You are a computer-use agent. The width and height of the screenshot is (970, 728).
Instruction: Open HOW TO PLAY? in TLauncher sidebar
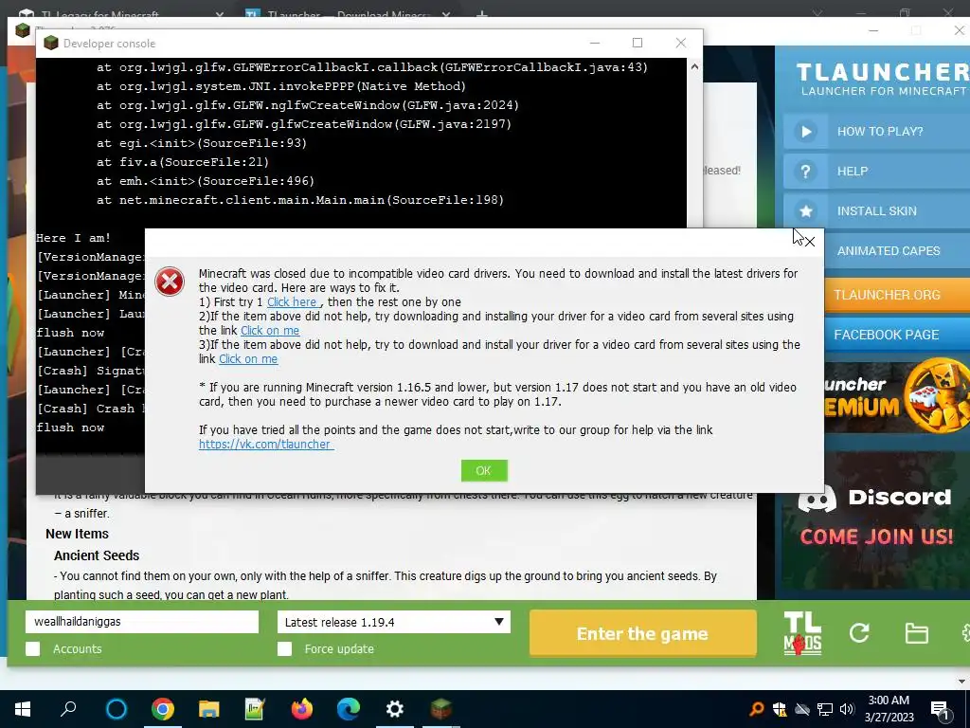click(876, 131)
